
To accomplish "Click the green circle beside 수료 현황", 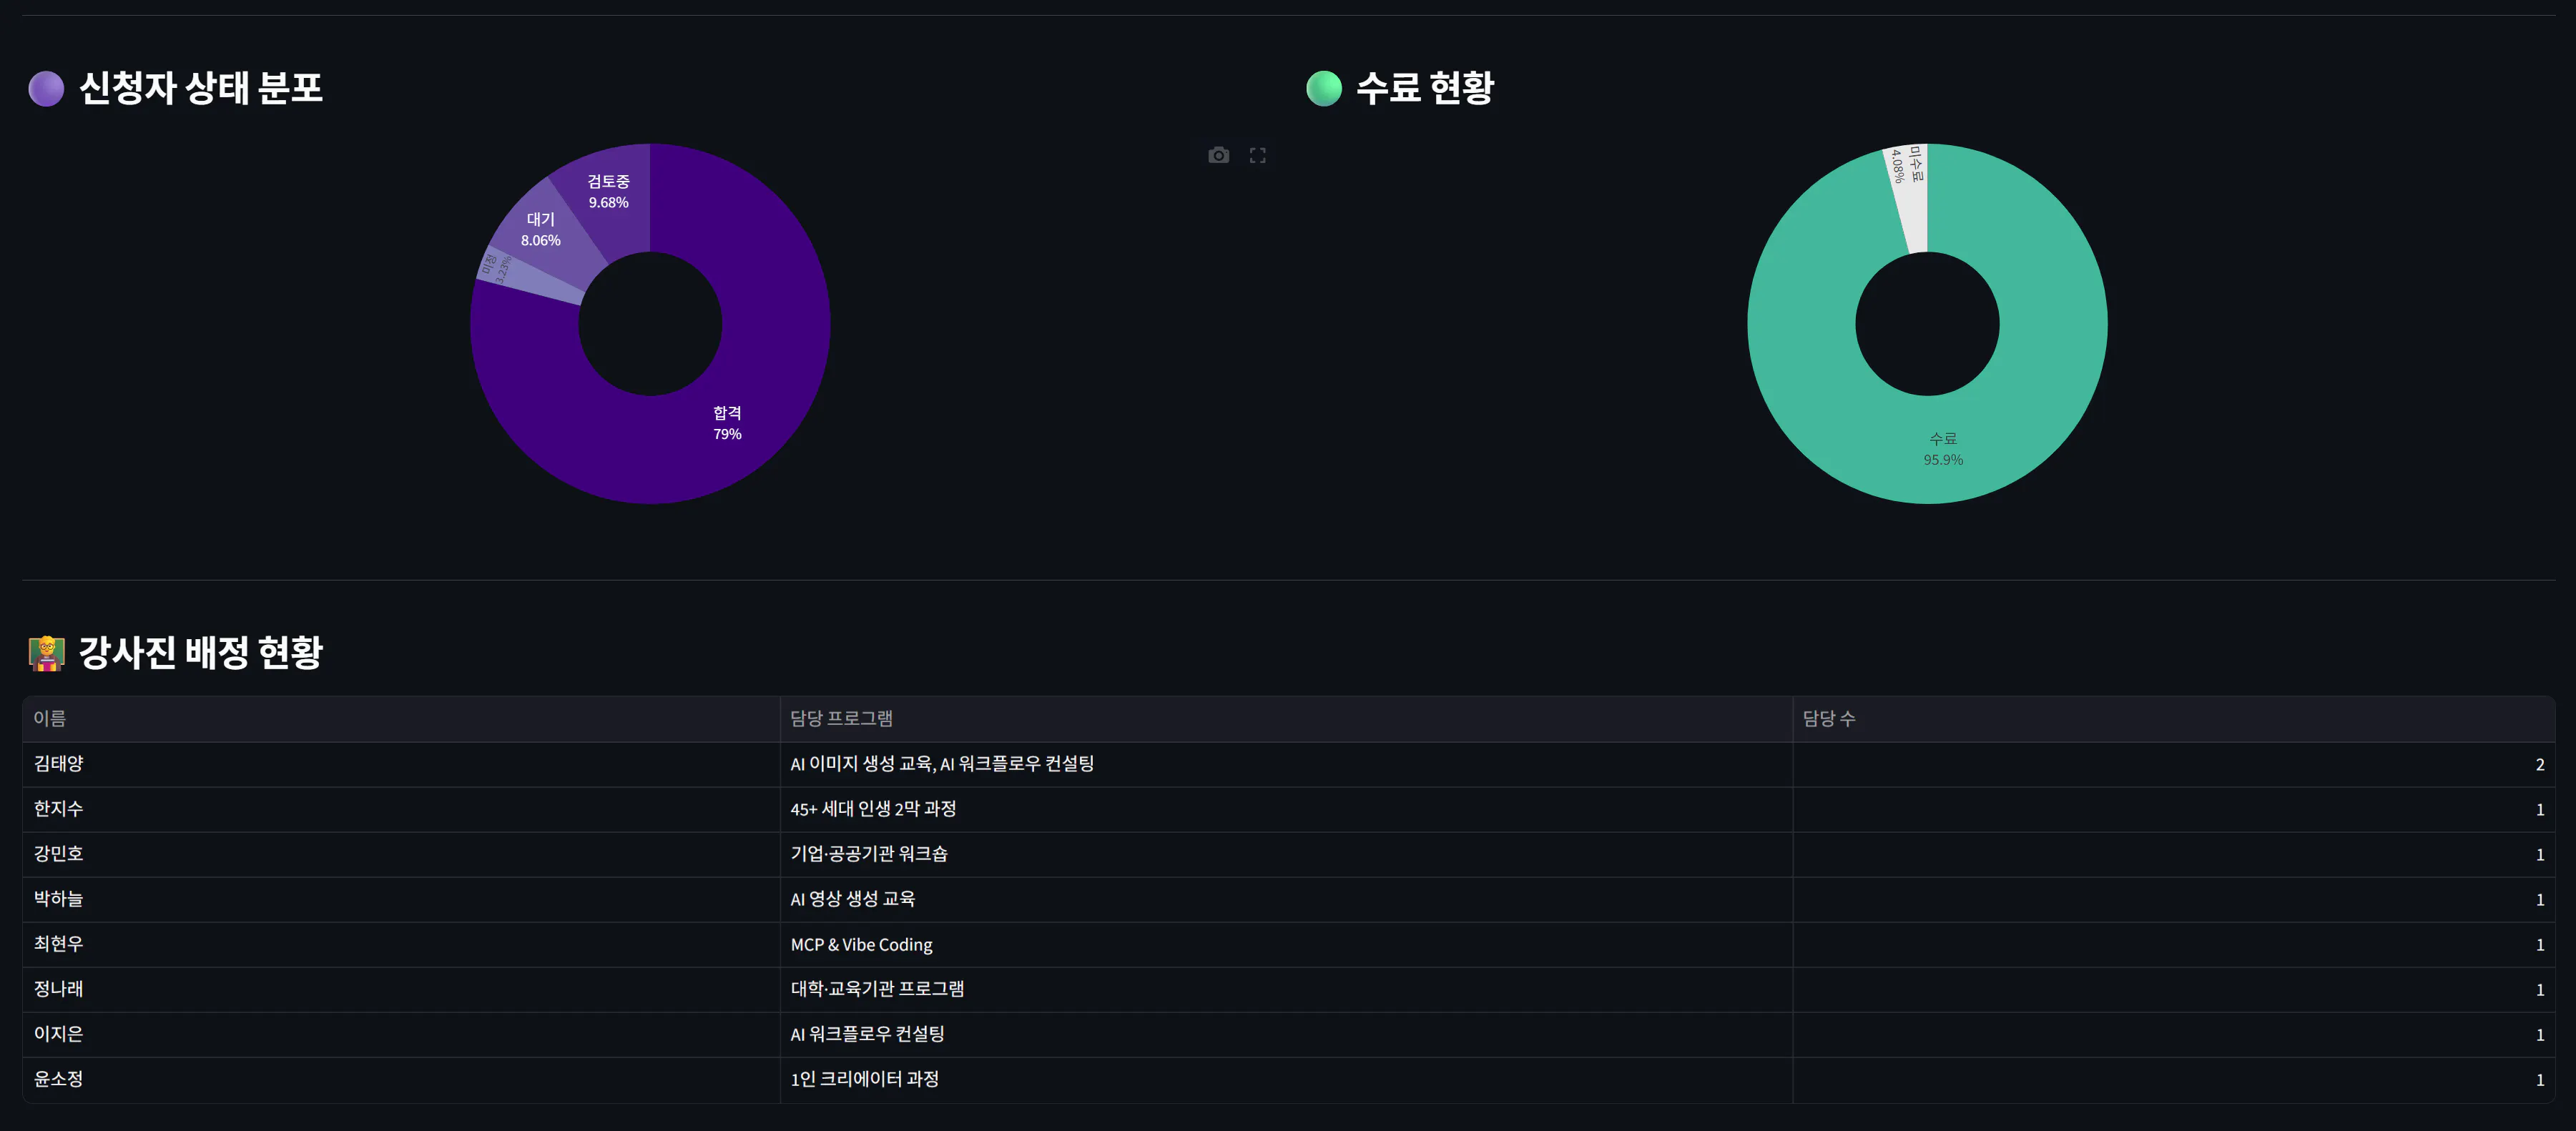I will click(1323, 88).
